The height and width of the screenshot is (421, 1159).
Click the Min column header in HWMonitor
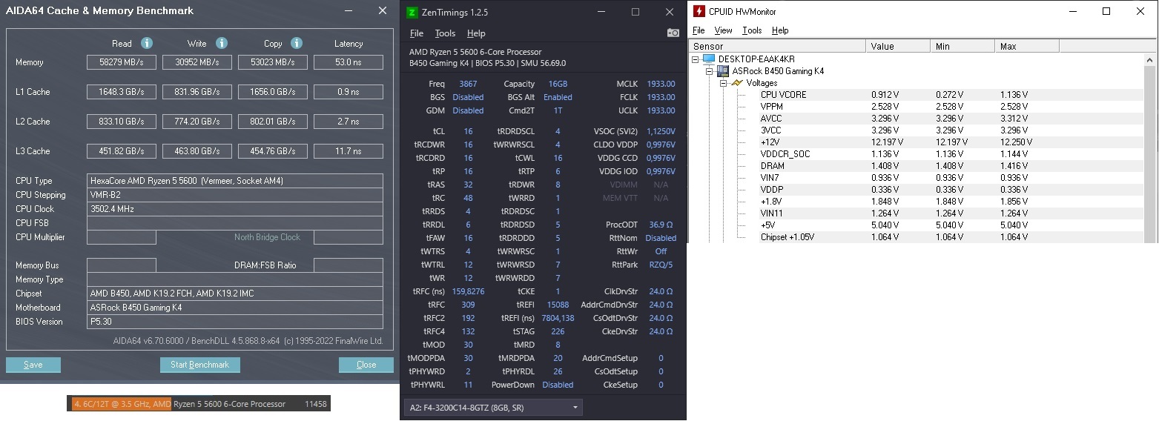[x=962, y=46]
